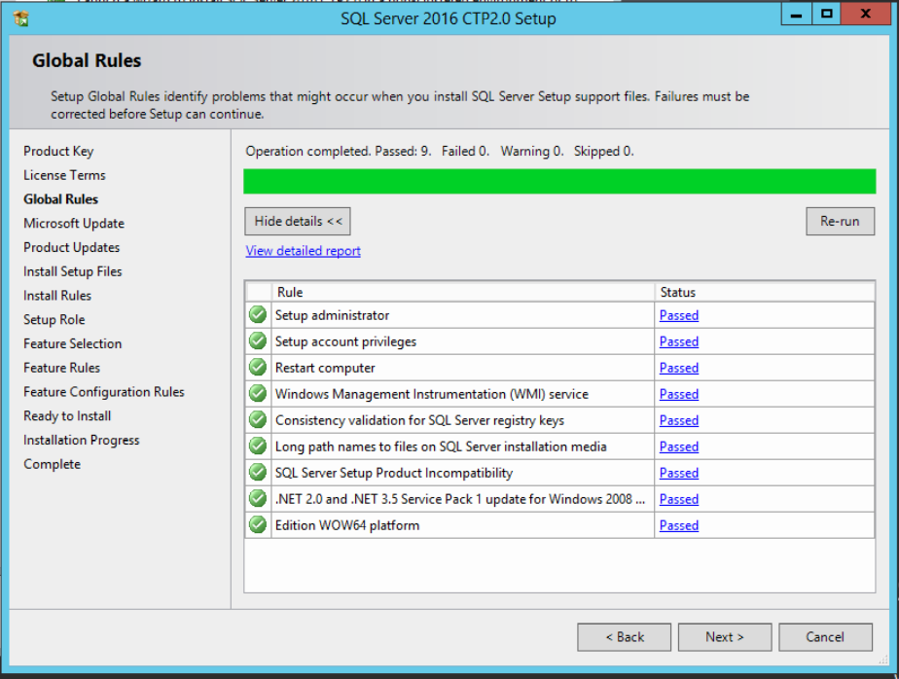Click green check icon for Long path names rule
Image resolution: width=899 pixels, height=679 pixels.
(x=258, y=447)
